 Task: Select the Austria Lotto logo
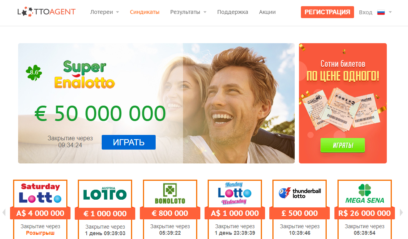click(x=105, y=194)
